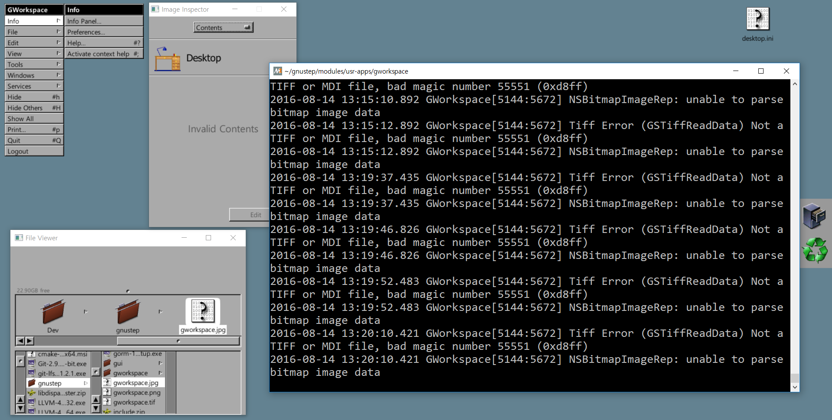Click the File Viewer title bar icon
Image resolution: width=832 pixels, height=420 pixels.
coord(19,238)
